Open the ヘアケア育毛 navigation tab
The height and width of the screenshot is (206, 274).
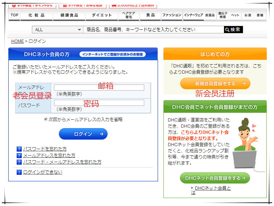tap(129, 15)
